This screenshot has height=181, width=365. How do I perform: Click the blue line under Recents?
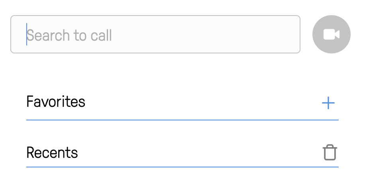tap(182, 167)
